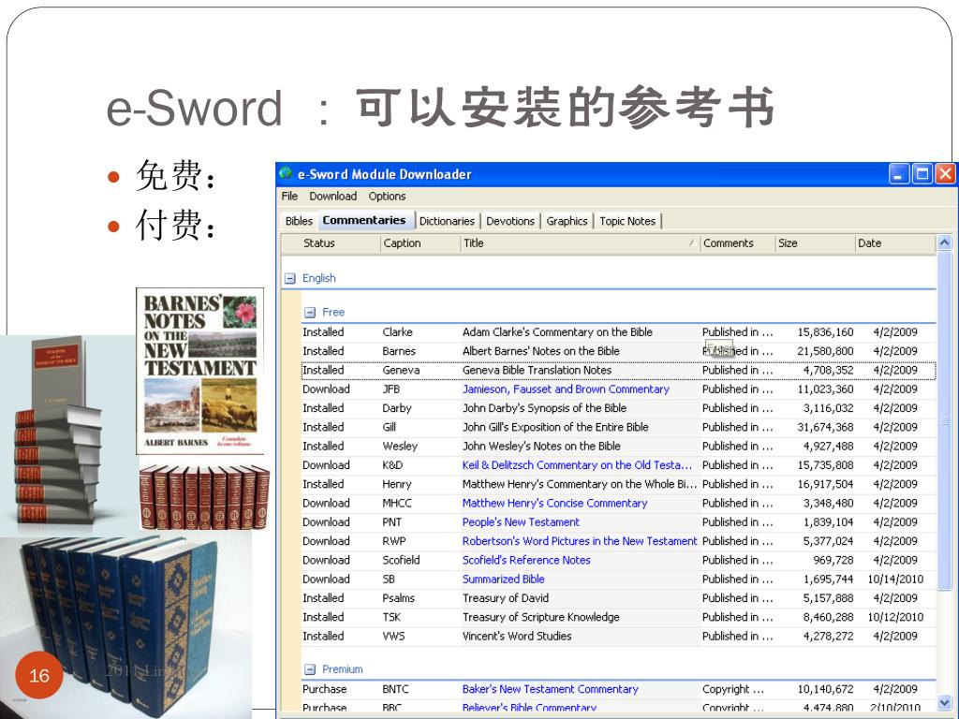Open the Options menu
959x719 pixels.
click(387, 197)
